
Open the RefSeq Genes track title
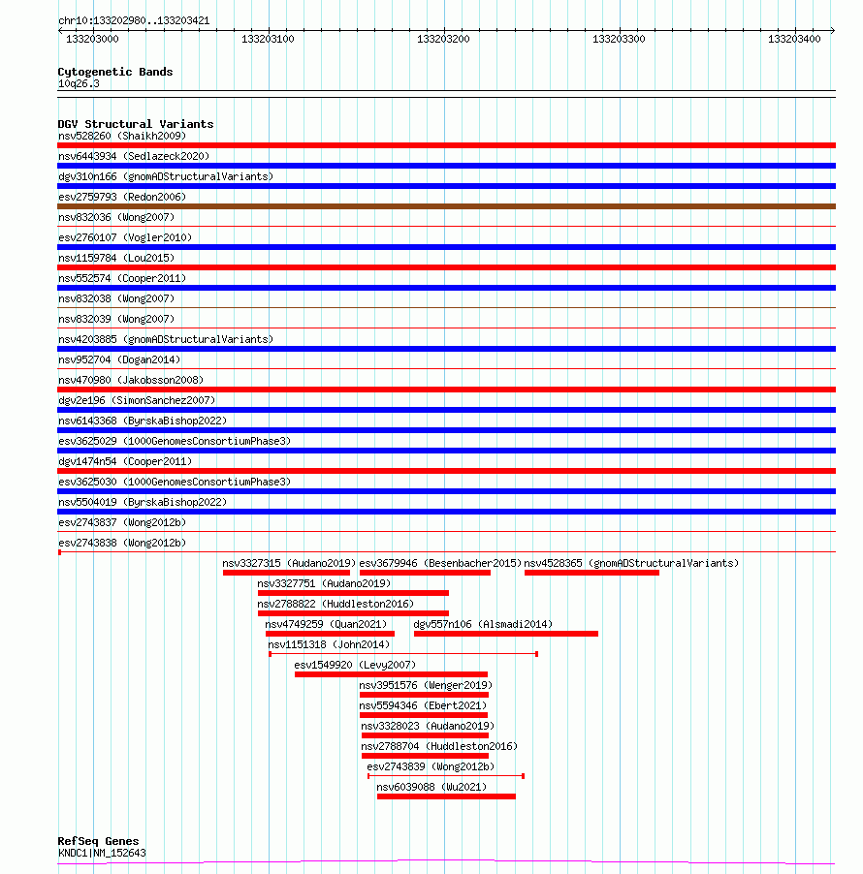pyautogui.click(x=98, y=841)
